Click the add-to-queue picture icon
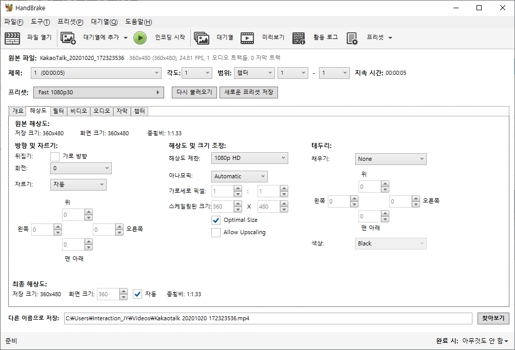 click(x=68, y=38)
